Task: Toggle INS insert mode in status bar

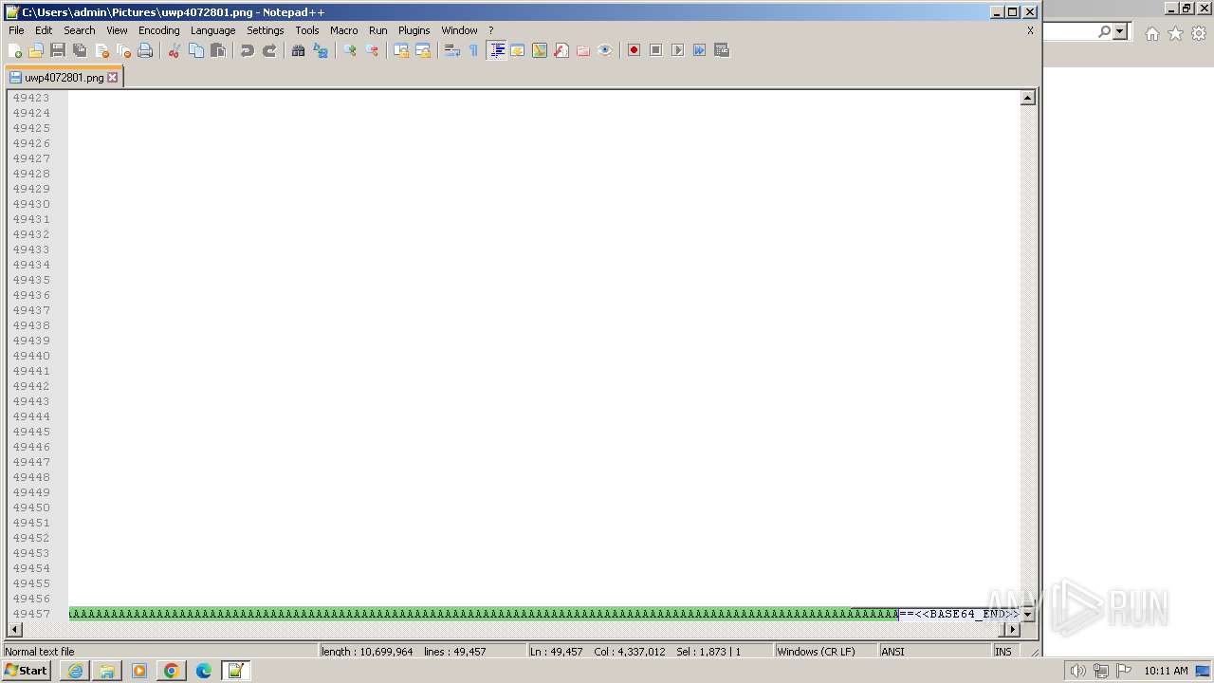Action: pyautogui.click(x=1002, y=652)
